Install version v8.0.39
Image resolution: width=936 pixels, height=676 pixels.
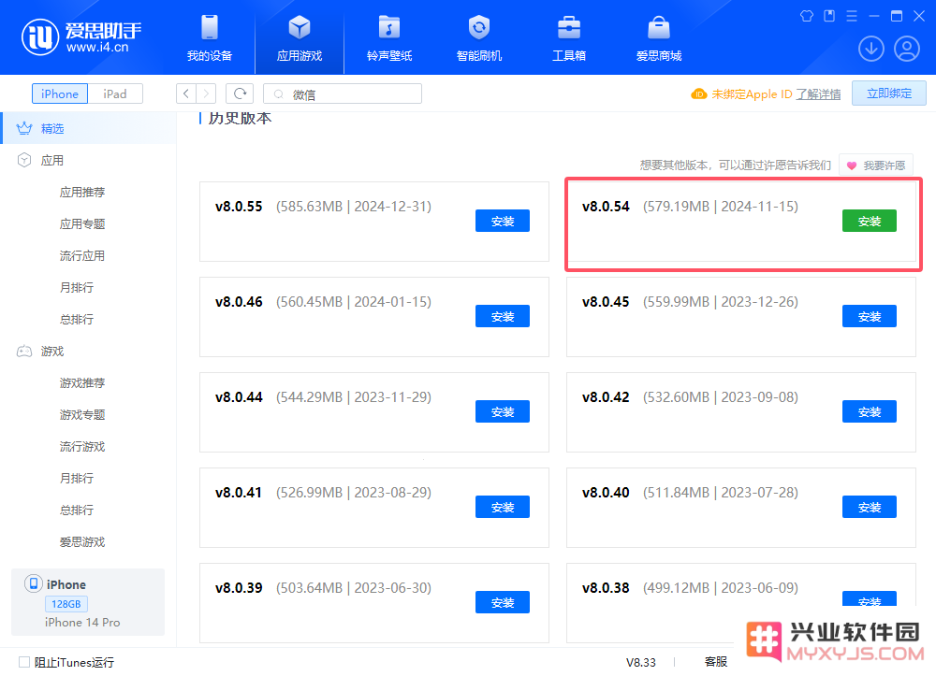(502, 603)
